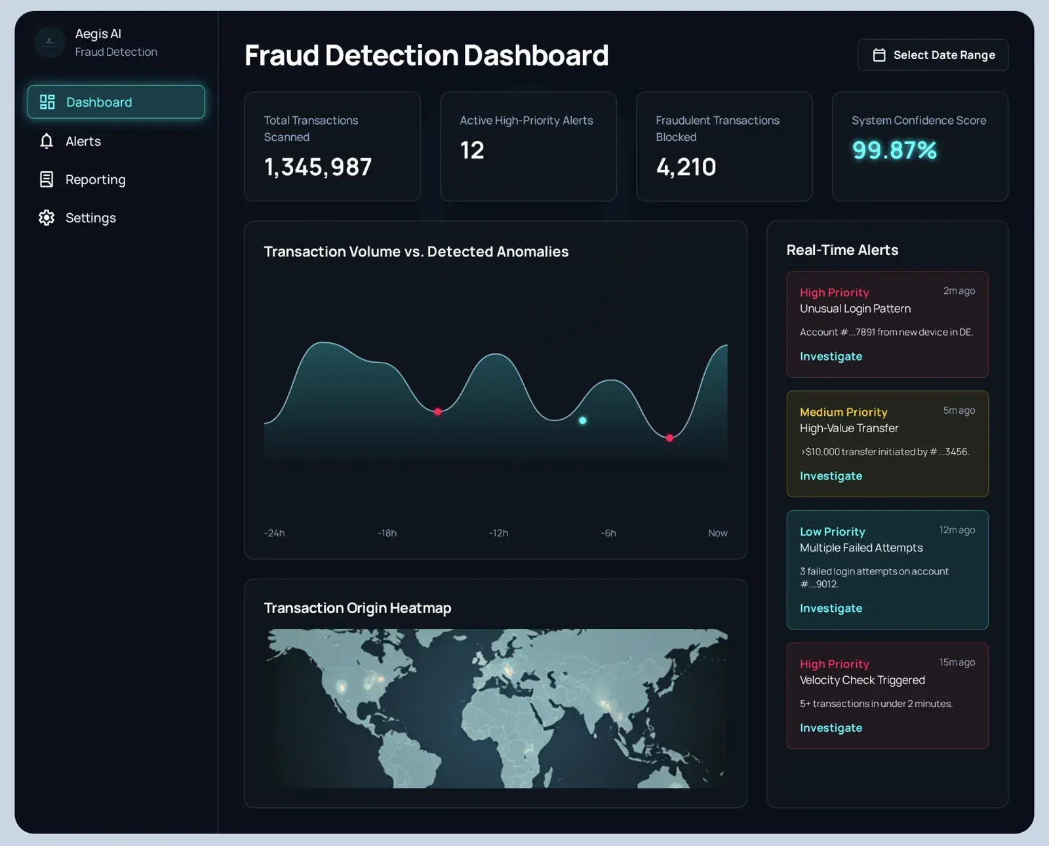Open the Select Date Range picker
The height and width of the screenshot is (846, 1049).
pyautogui.click(x=932, y=55)
